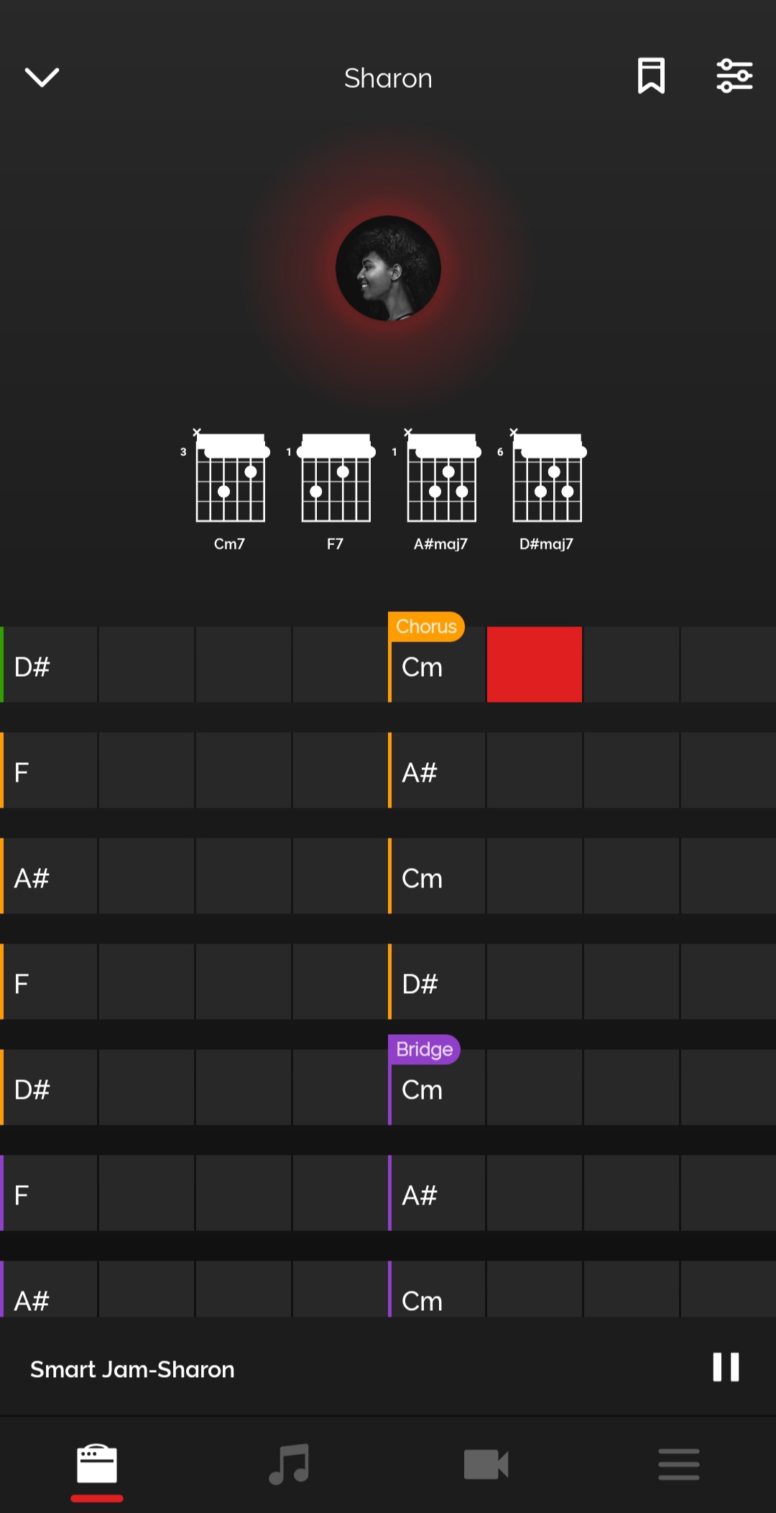776x1513 pixels.
Task: Select the green-marked D# chord cell
Action: pyautogui.click(x=49, y=666)
